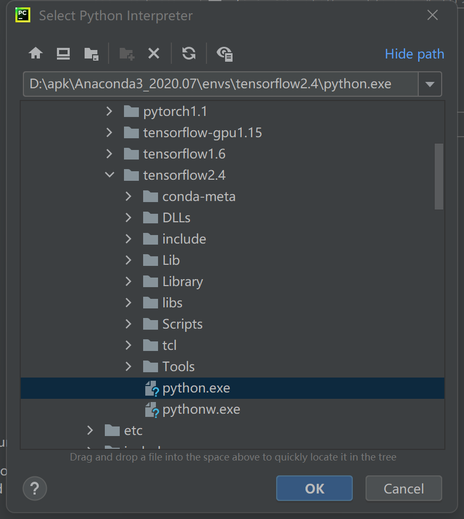464x519 pixels.
Task: Collapse the tensorflow2.4 folder
Action: click(x=110, y=175)
